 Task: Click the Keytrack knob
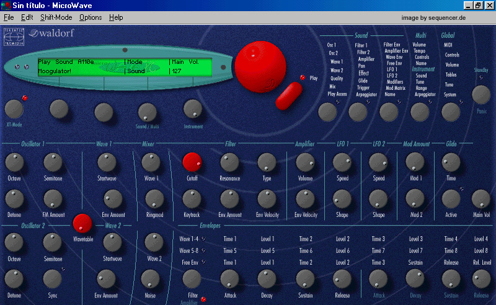(192, 199)
